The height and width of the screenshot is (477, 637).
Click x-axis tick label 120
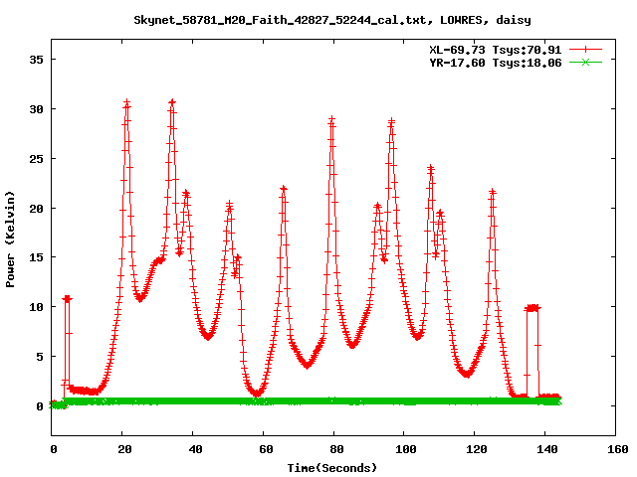pos(477,449)
